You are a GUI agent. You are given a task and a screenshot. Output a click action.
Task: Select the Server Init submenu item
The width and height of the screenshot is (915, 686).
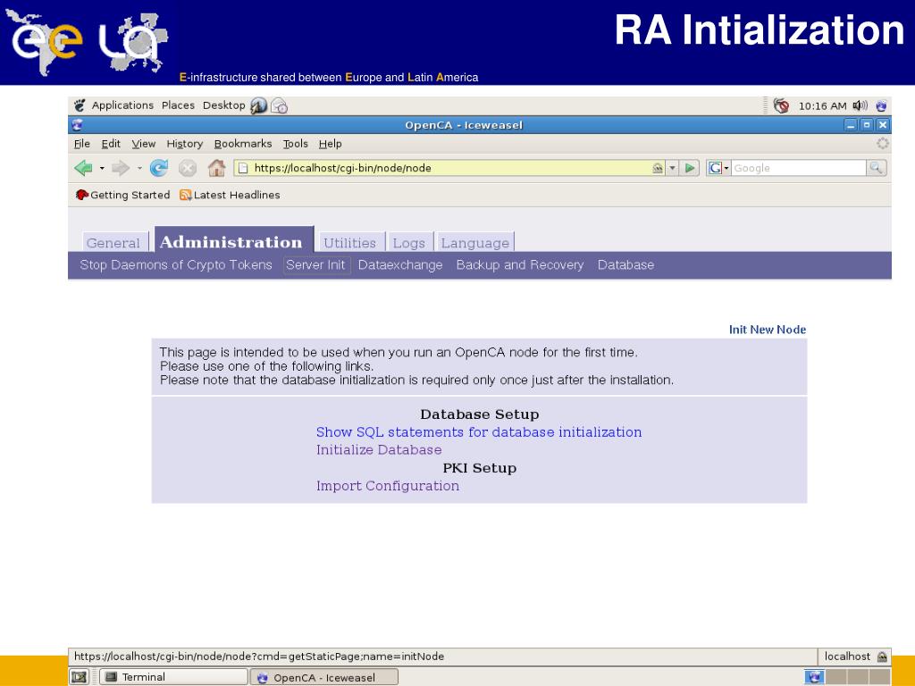click(x=315, y=264)
